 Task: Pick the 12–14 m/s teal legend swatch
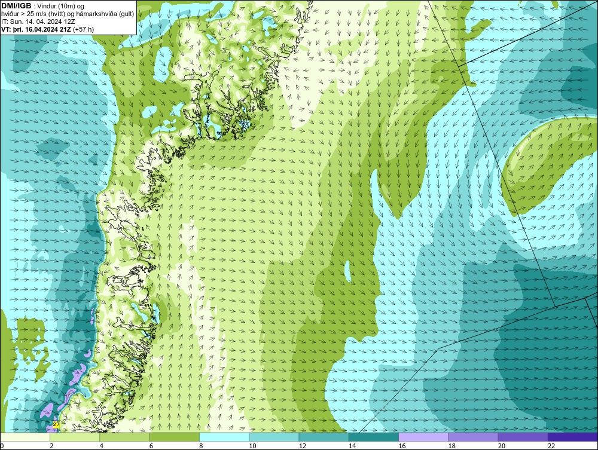click(x=324, y=437)
